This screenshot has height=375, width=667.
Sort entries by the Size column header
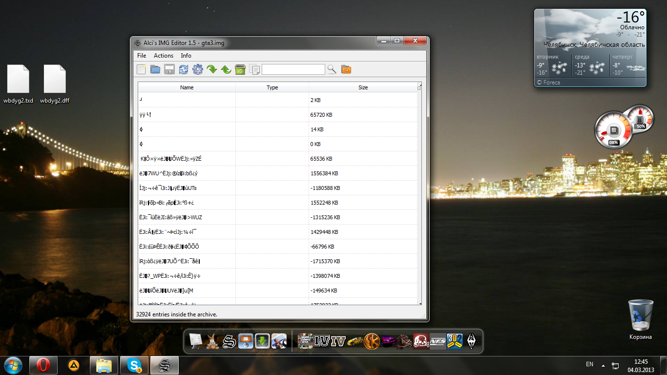pyautogui.click(x=363, y=87)
